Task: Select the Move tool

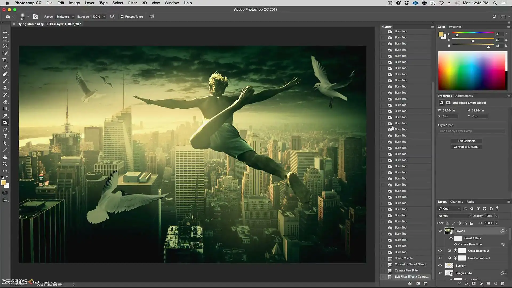Action: [x=5, y=32]
